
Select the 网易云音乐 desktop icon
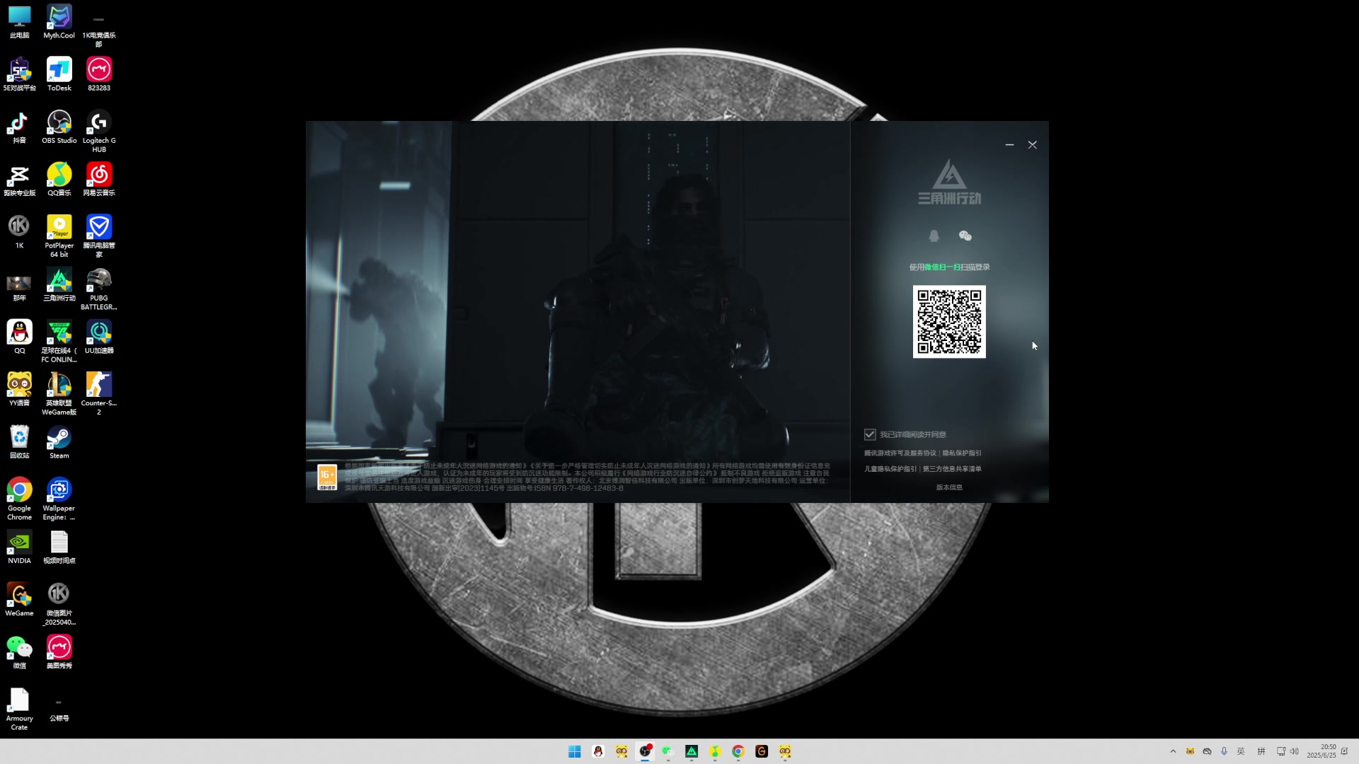[x=99, y=180]
